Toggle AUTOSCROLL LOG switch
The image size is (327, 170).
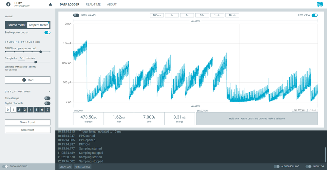click(277, 166)
